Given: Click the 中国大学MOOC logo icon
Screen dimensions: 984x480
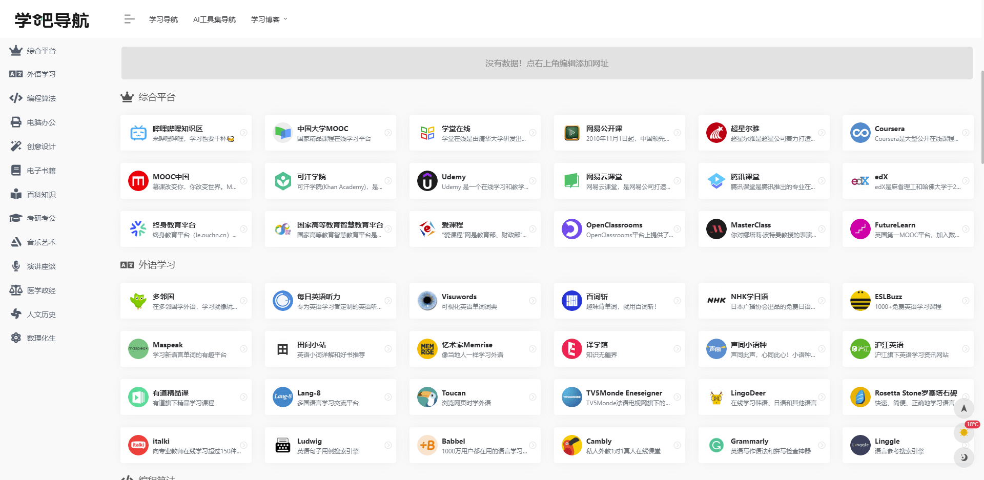Looking at the screenshot, I should coord(283,133).
